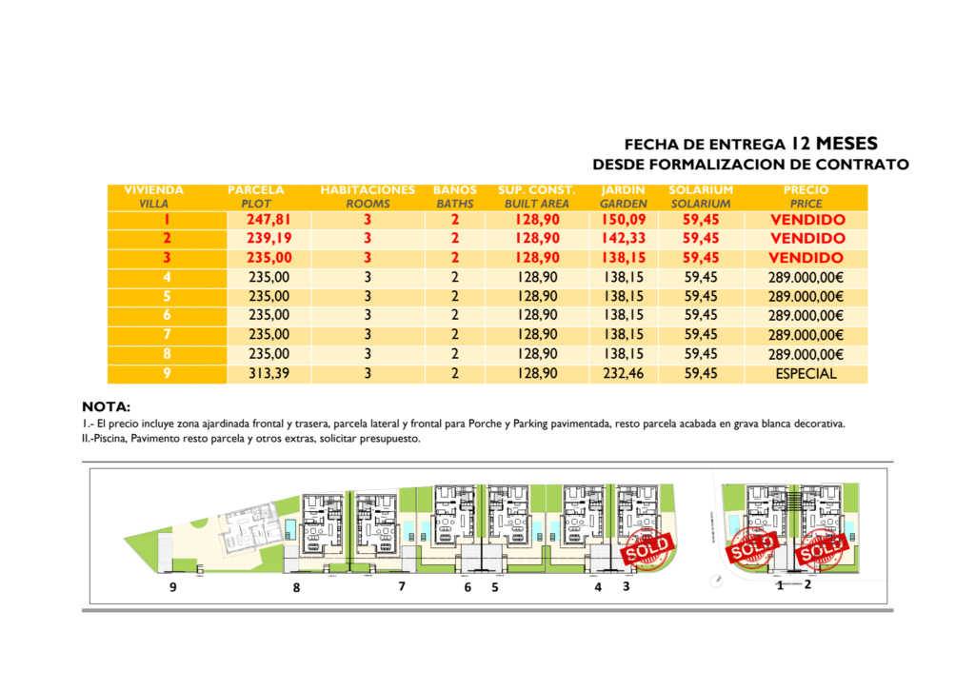975x690 pixels.
Task: Select villa number 9 in the table
Action: click(167, 374)
